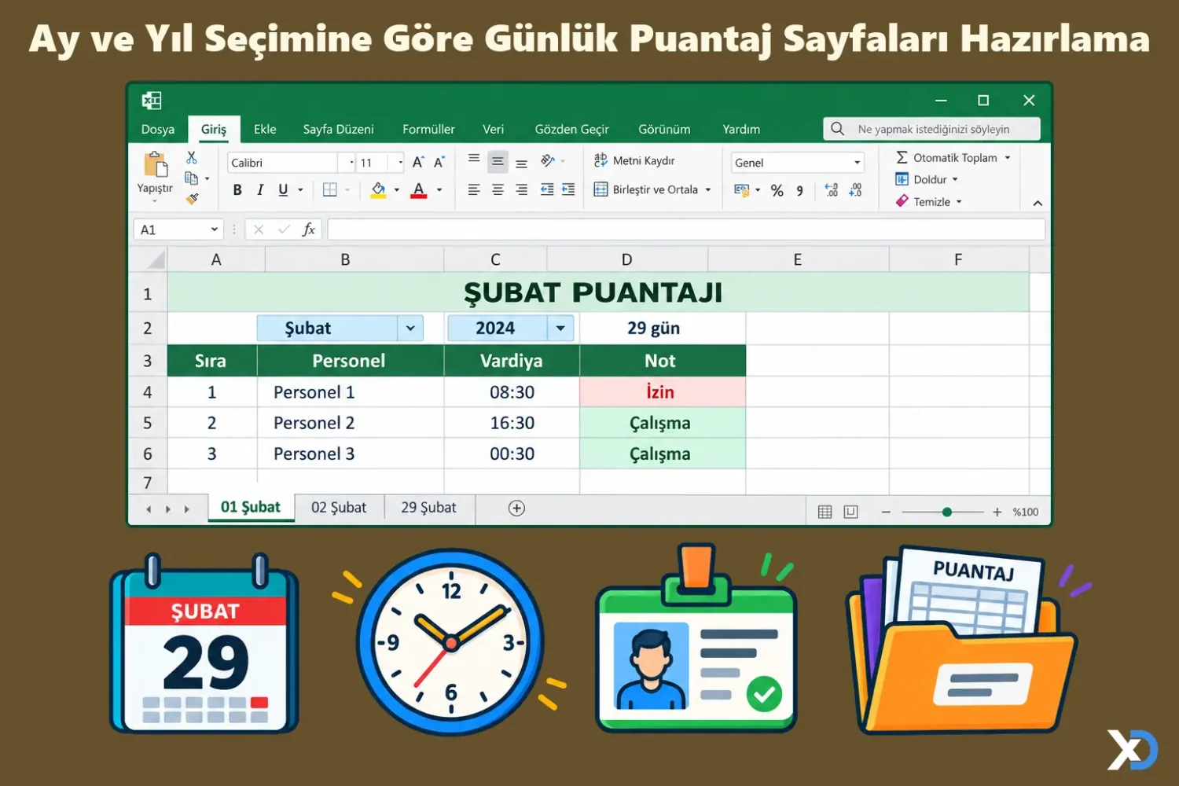Open the font size 11 dropdown
Image resolution: width=1179 pixels, height=786 pixels.
pyautogui.click(x=401, y=163)
